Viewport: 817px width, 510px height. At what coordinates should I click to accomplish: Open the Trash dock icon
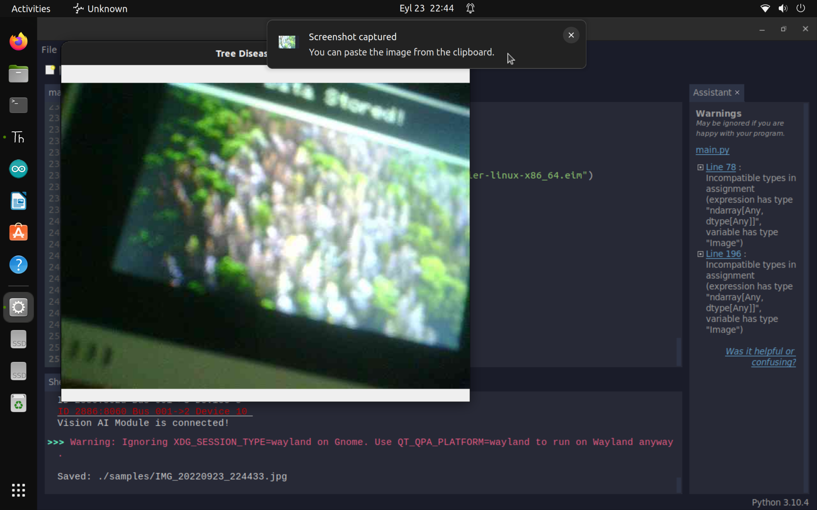pyautogui.click(x=18, y=403)
